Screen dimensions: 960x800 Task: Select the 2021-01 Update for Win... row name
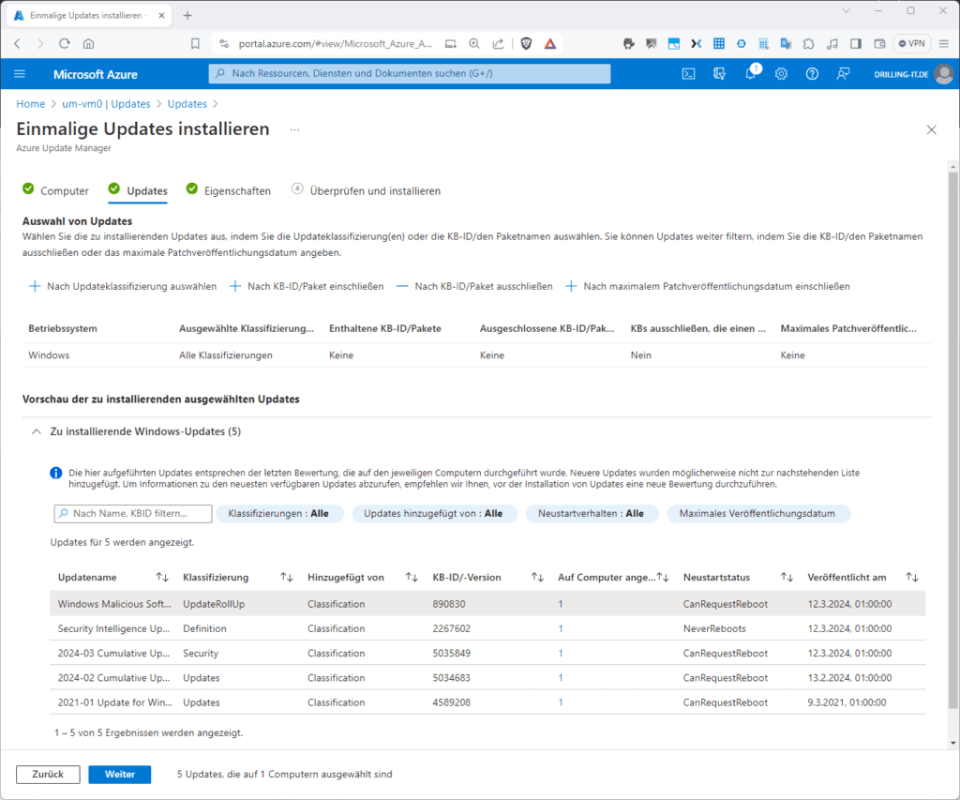pyautogui.click(x=115, y=702)
